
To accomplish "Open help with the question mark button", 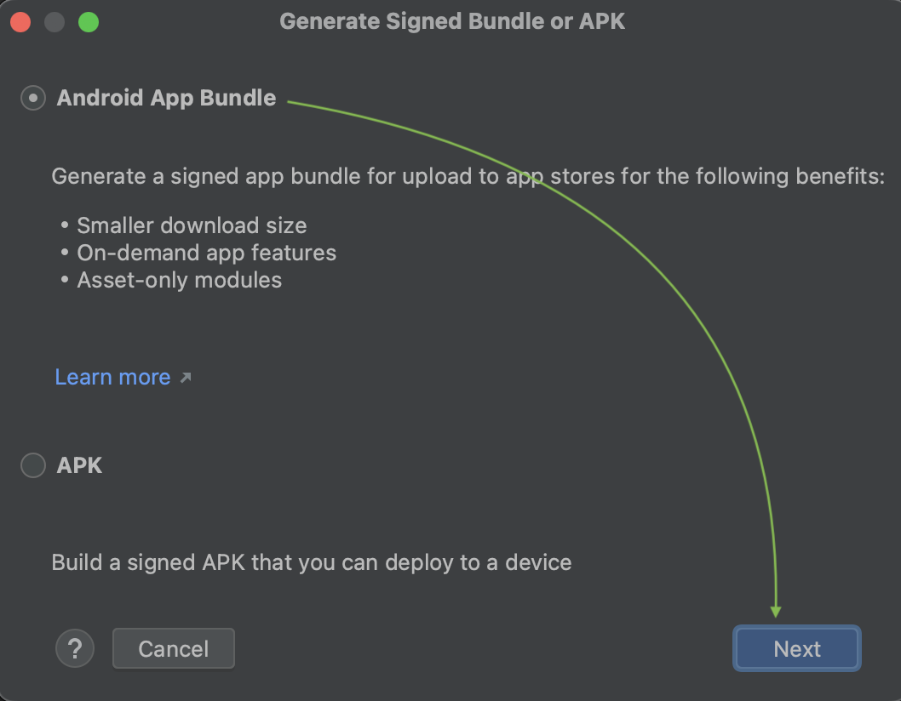I will click(x=75, y=649).
